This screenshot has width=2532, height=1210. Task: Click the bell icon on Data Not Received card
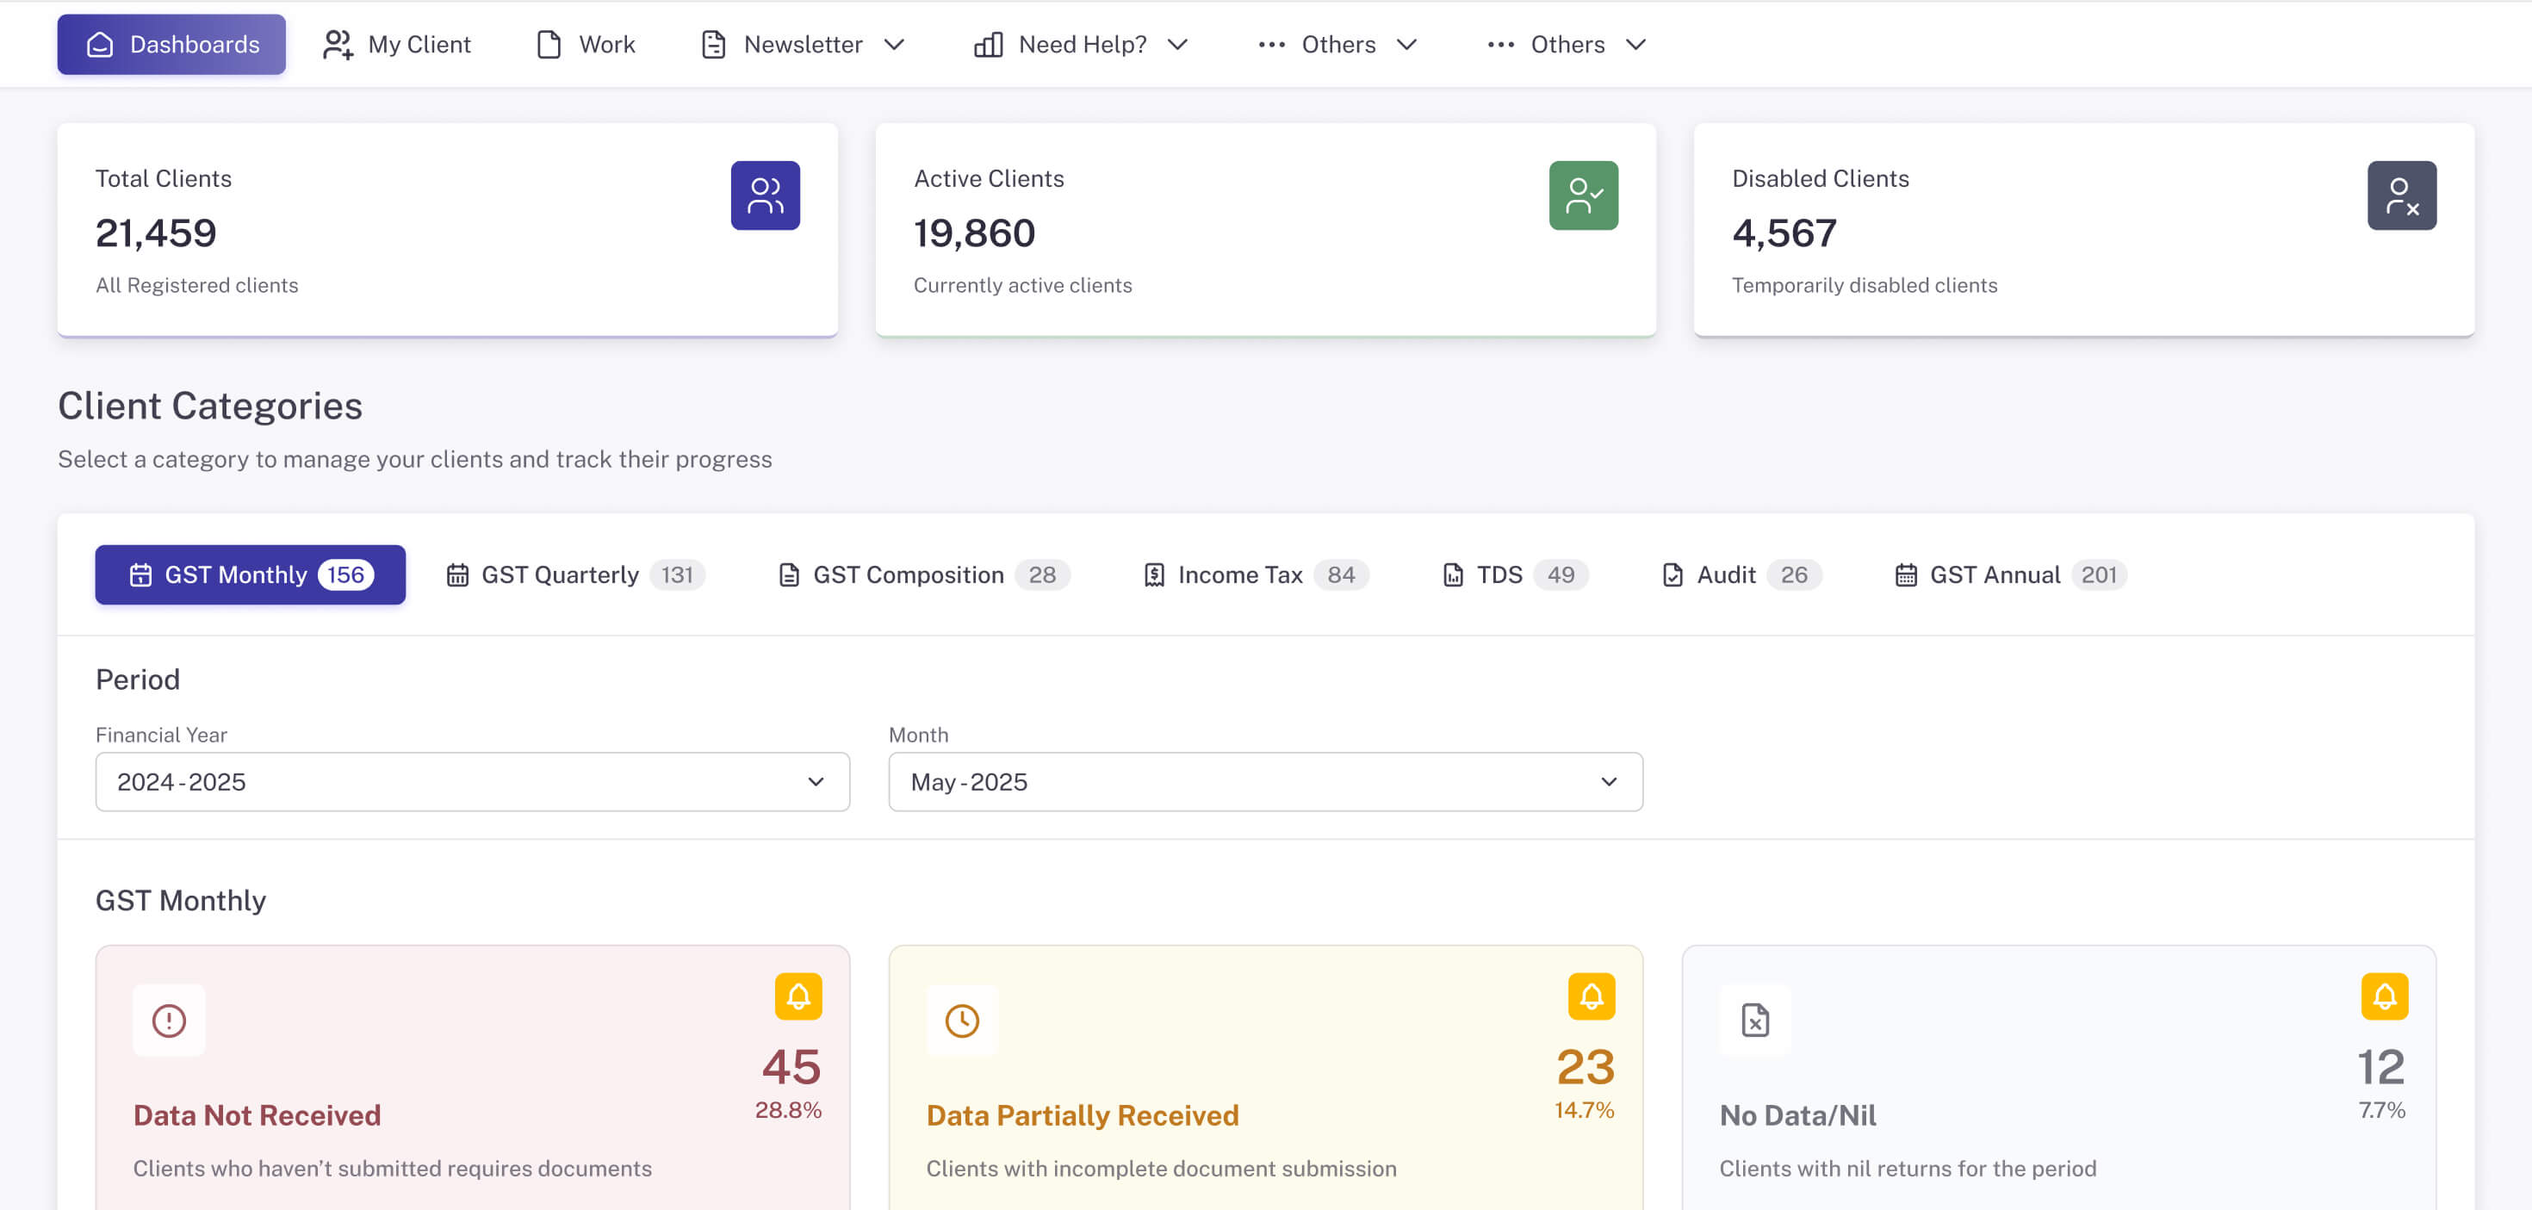point(799,996)
